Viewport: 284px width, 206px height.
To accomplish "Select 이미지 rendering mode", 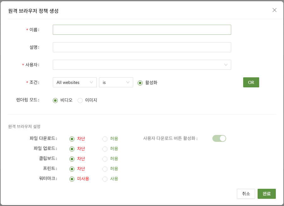I will (x=80, y=100).
